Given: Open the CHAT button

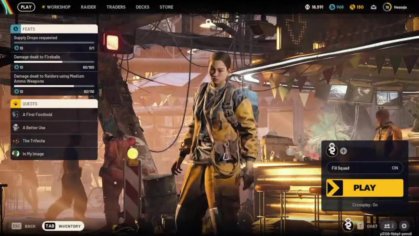Looking at the screenshot, I should [368, 226].
